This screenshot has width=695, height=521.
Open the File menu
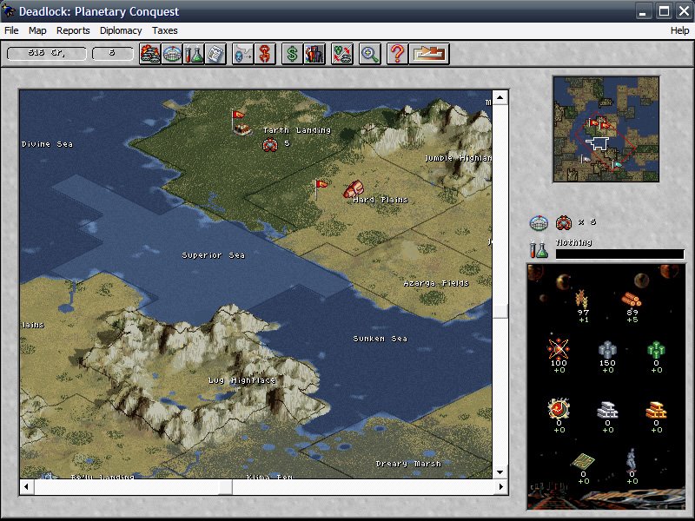[11, 30]
